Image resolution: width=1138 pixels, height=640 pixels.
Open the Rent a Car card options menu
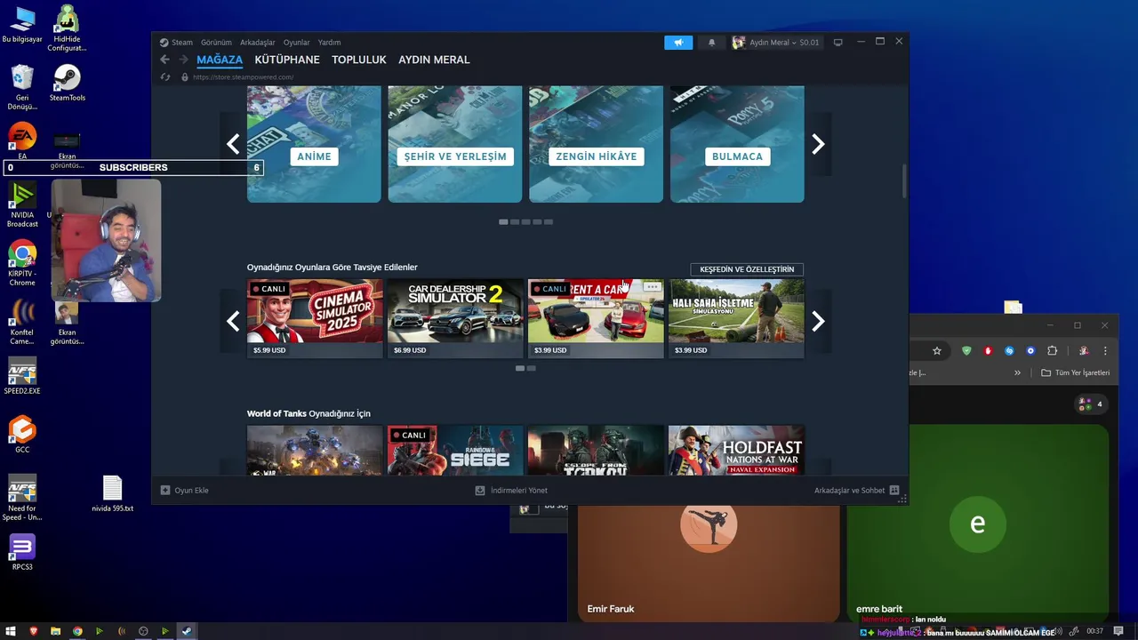653,287
